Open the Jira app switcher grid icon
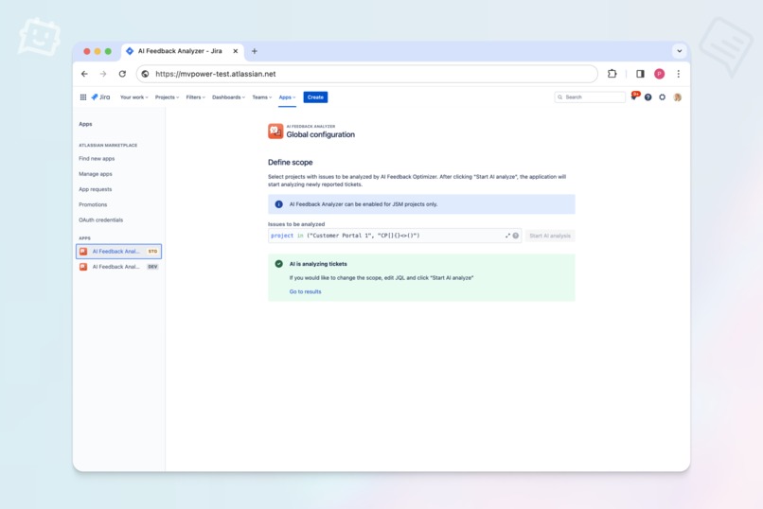The height and width of the screenshot is (509, 763). click(83, 97)
